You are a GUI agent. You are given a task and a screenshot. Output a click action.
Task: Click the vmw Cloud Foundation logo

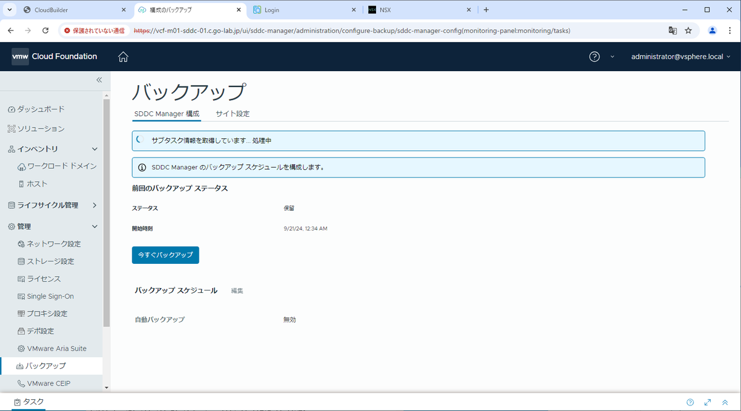tap(54, 56)
